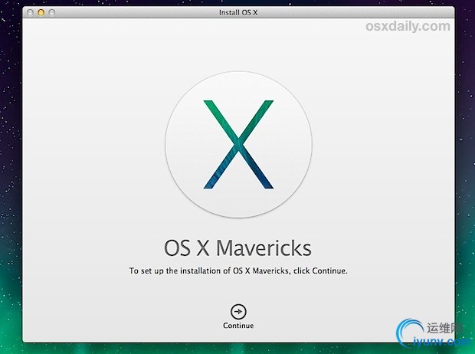Click the Continue label under the arrow

click(x=238, y=326)
